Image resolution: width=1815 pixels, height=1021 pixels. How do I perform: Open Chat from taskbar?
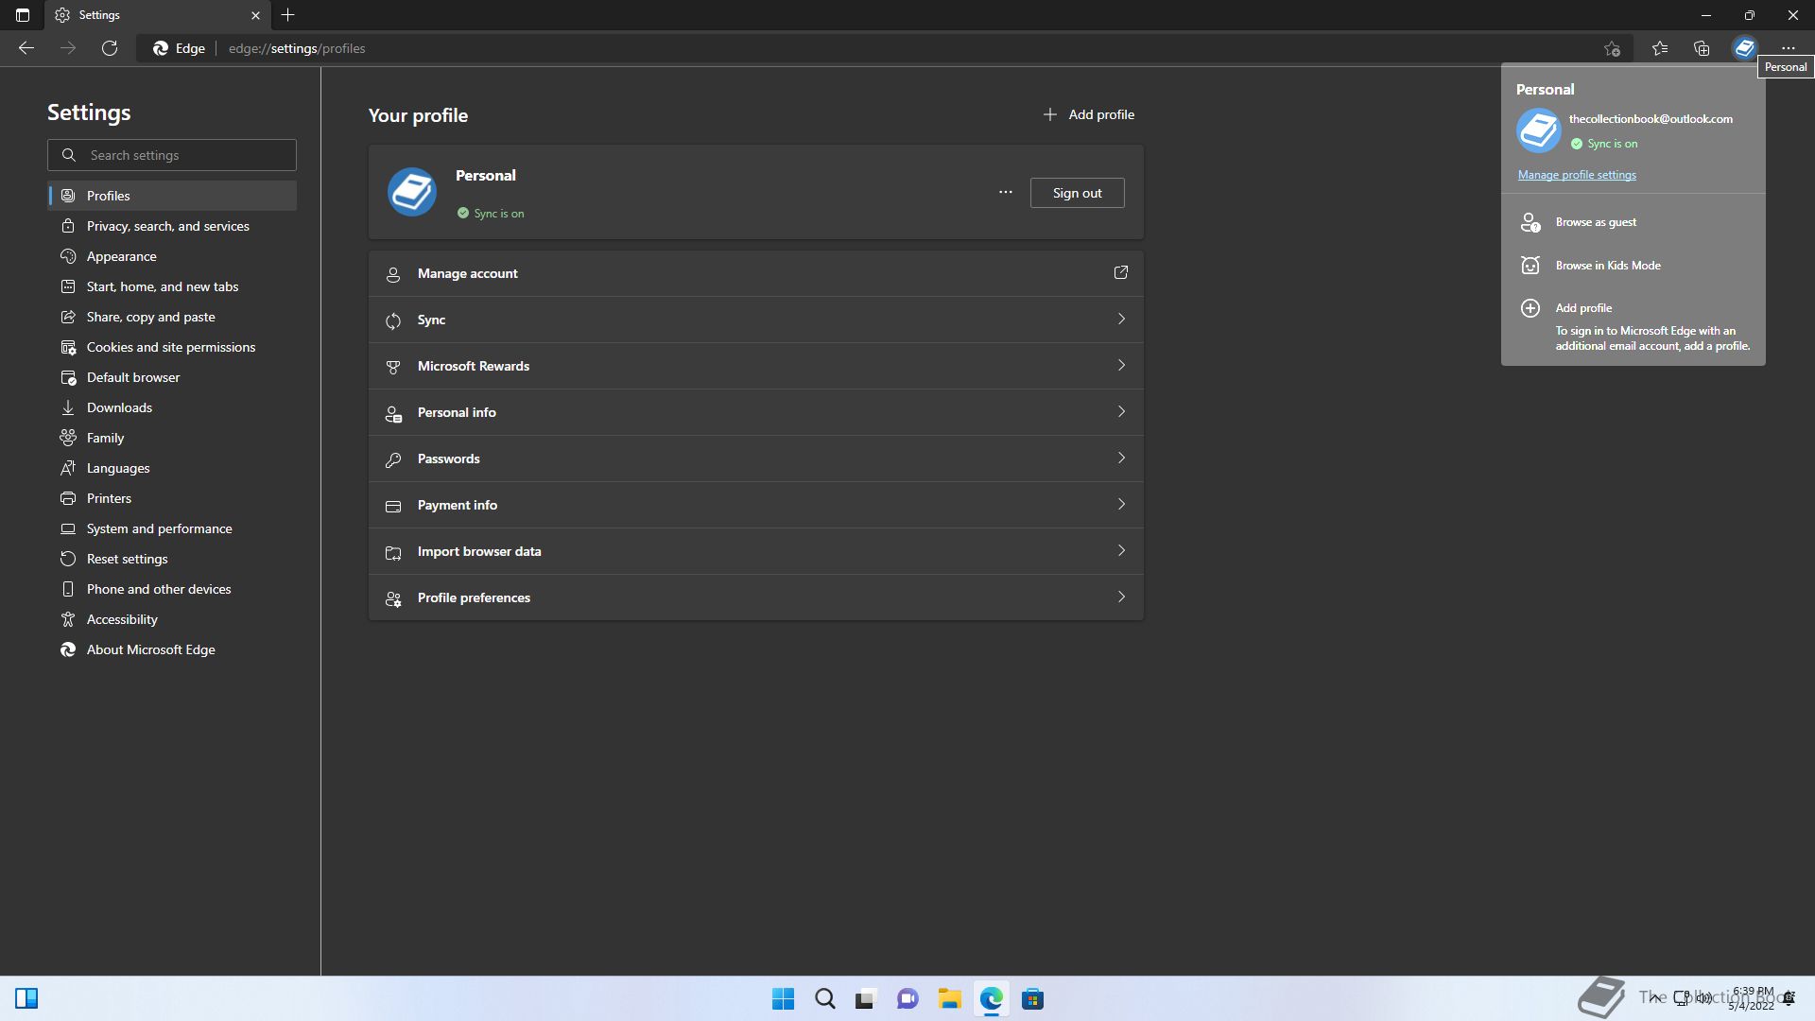tap(907, 999)
